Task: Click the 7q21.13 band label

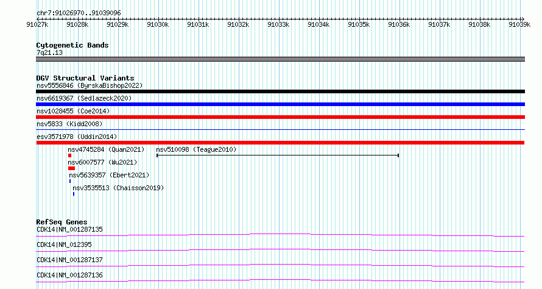Action: pos(50,52)
